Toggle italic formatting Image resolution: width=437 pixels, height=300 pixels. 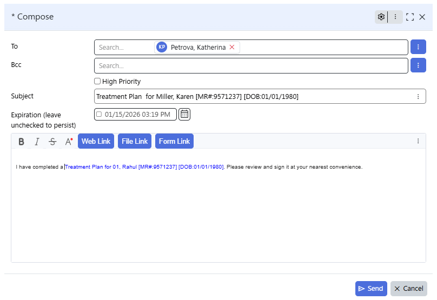point(37,142)
